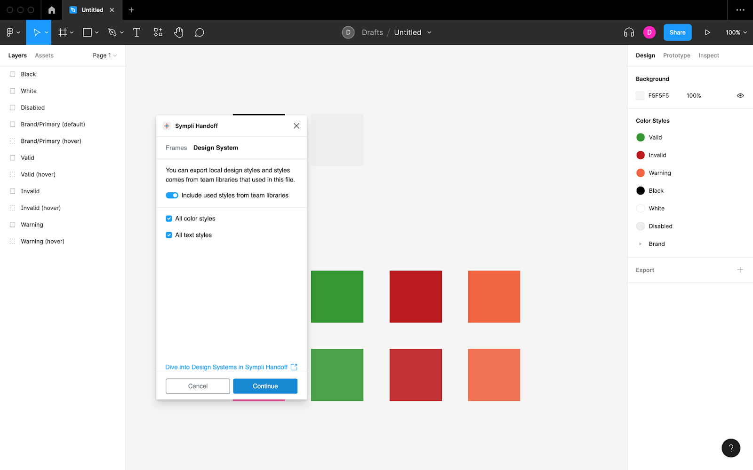The image size is (753, 470).
Task: Select the Disabled color style
Action: tap(655, 226)
